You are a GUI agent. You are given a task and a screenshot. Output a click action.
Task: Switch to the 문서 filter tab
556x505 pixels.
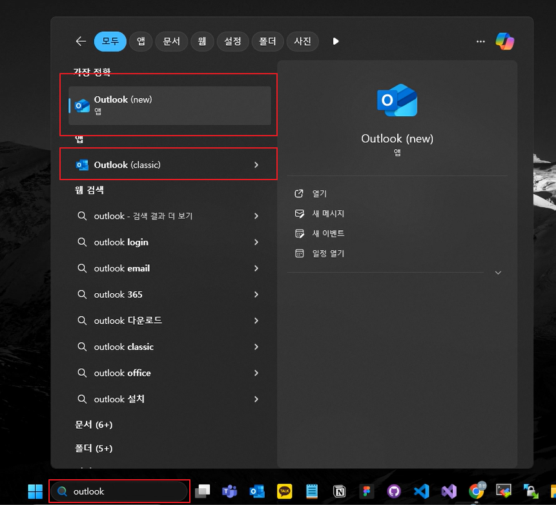171,41
